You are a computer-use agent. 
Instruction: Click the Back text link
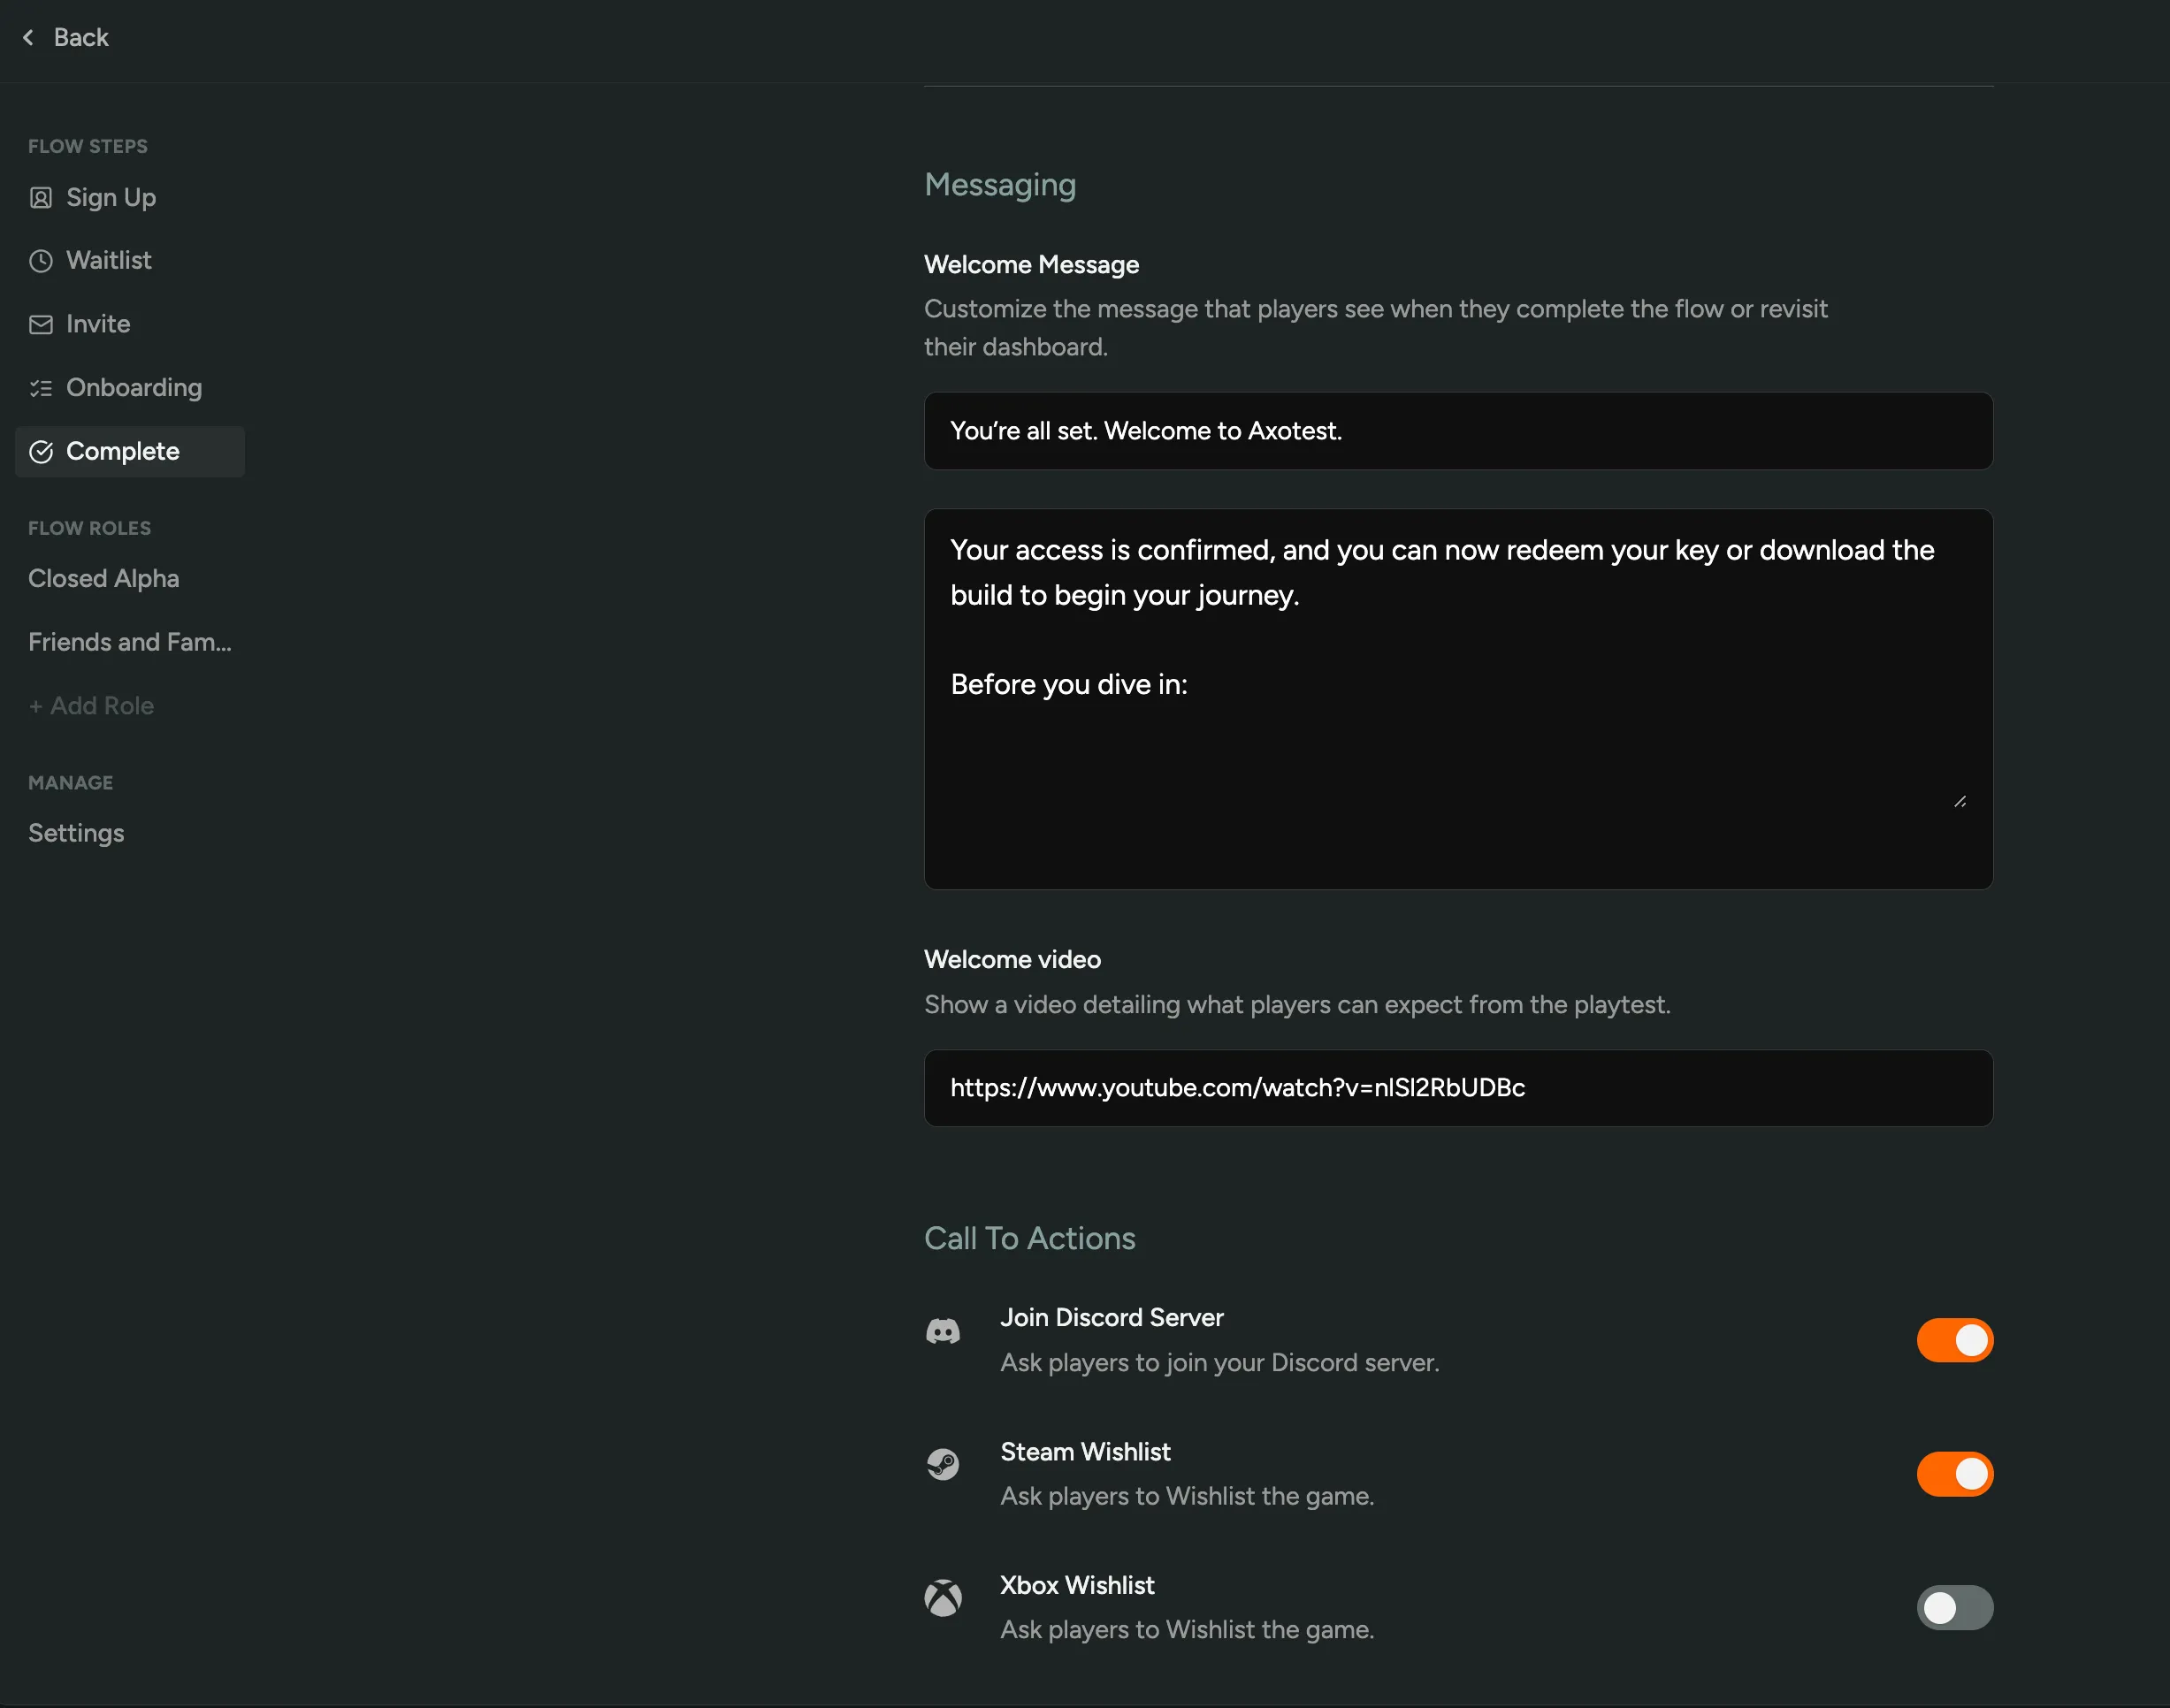click(81, 37)
